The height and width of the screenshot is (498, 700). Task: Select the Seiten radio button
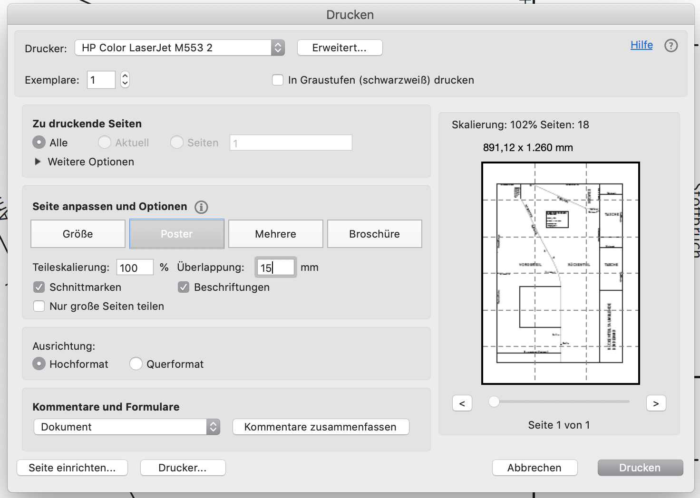[x=177, y=143]
